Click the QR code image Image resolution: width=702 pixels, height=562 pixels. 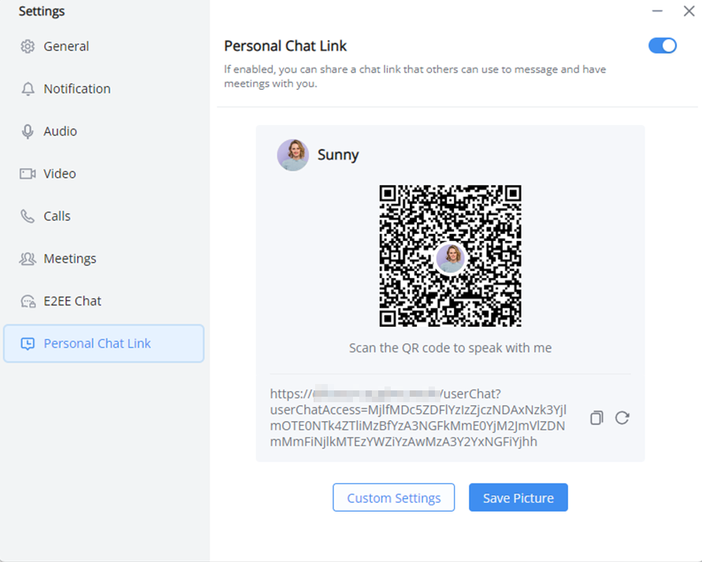pyautogui.click(x=451, y=256)
